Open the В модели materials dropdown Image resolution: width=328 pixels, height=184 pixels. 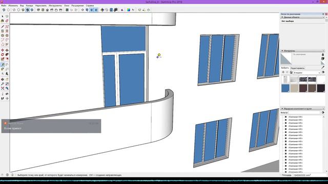[307, 73]
